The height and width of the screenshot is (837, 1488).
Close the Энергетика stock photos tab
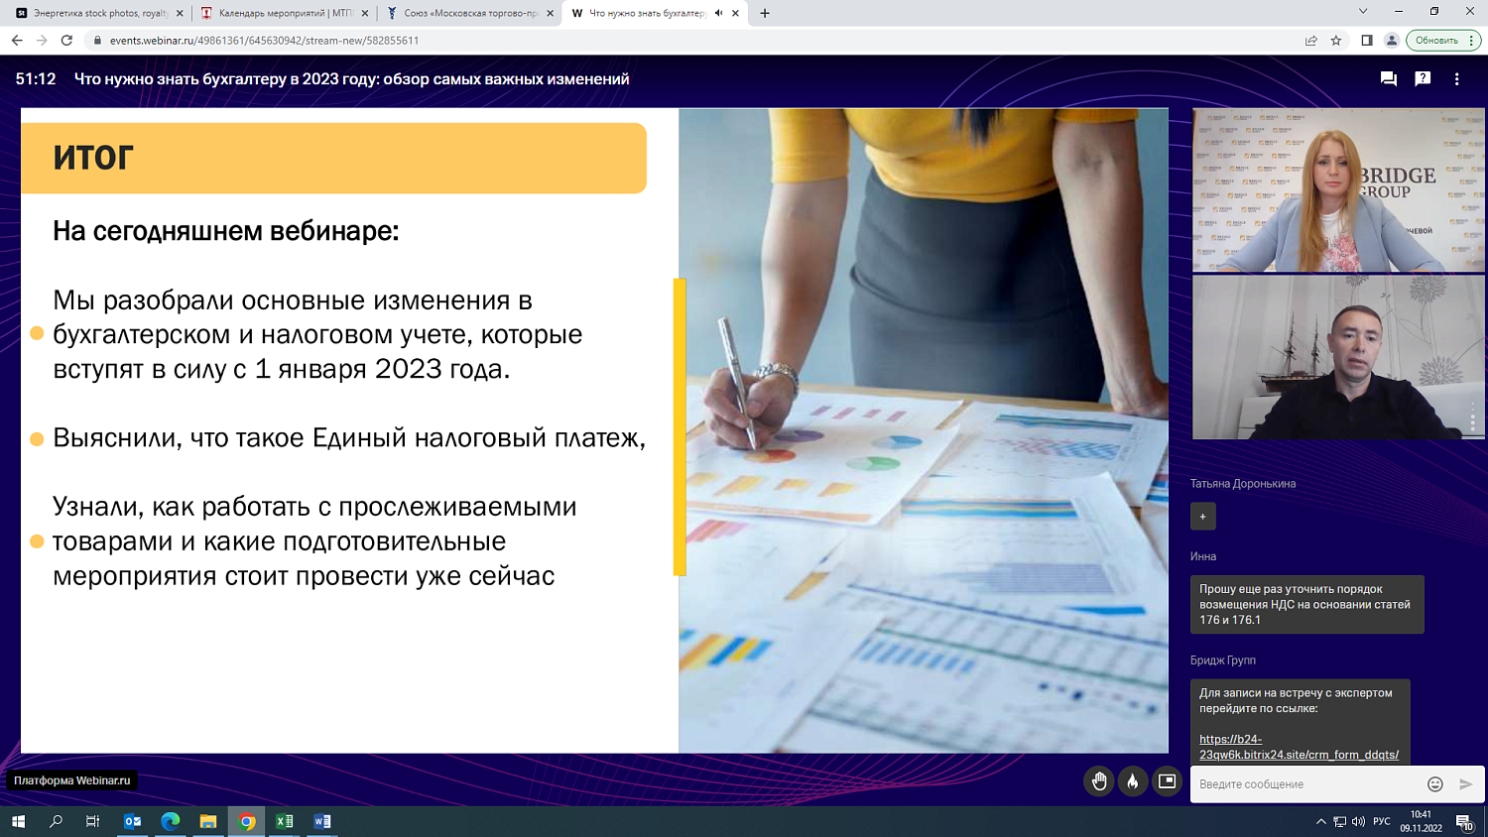coord(180,13)
